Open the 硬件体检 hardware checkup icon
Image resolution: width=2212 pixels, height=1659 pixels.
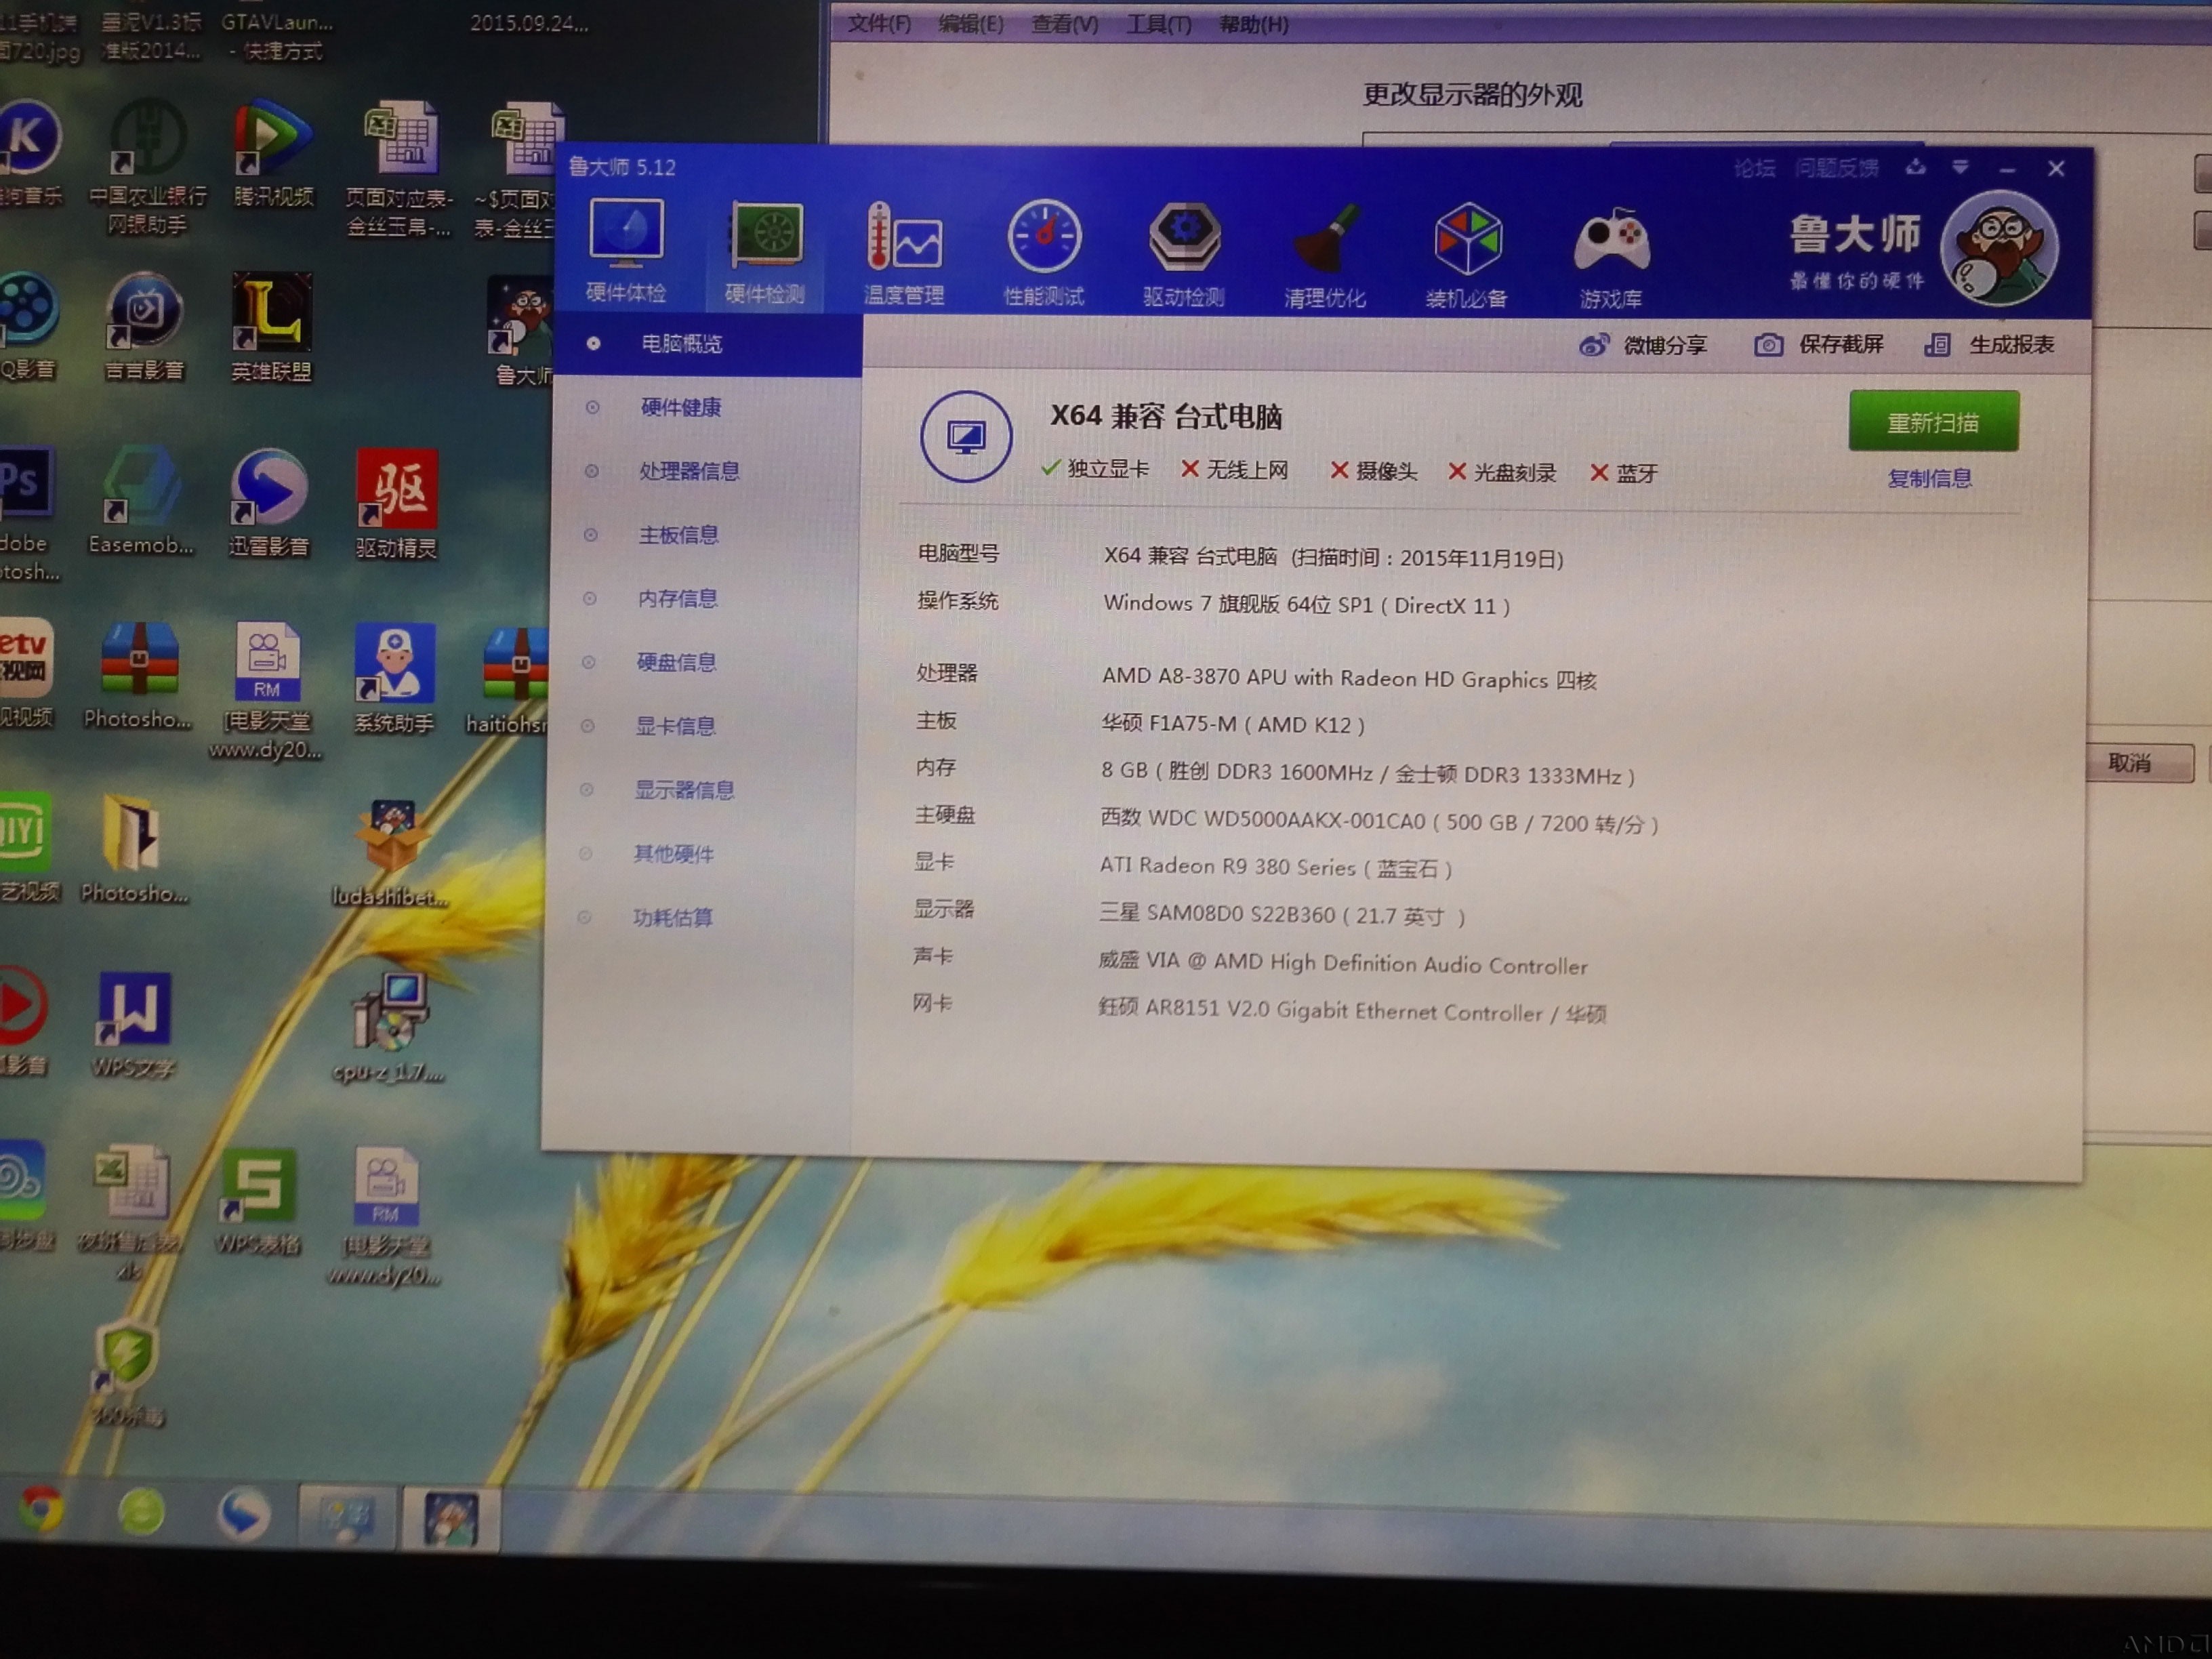(x=626, y=250)
